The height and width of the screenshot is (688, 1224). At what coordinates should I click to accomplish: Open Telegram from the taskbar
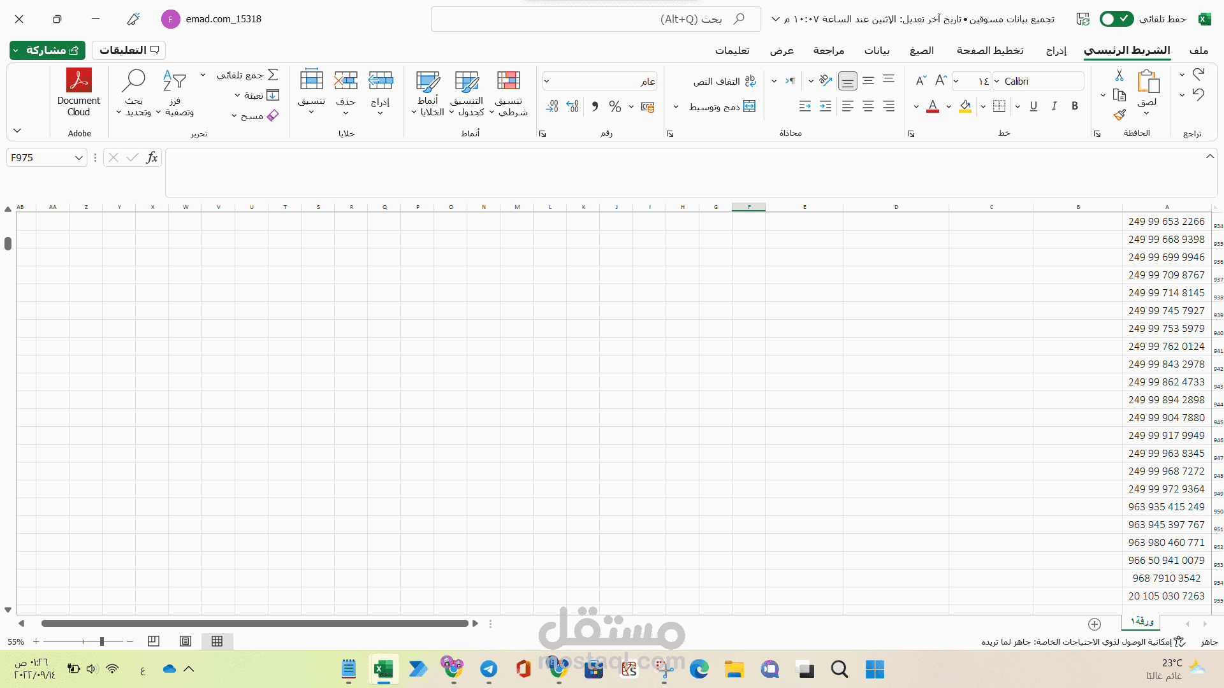click(489, 670)
